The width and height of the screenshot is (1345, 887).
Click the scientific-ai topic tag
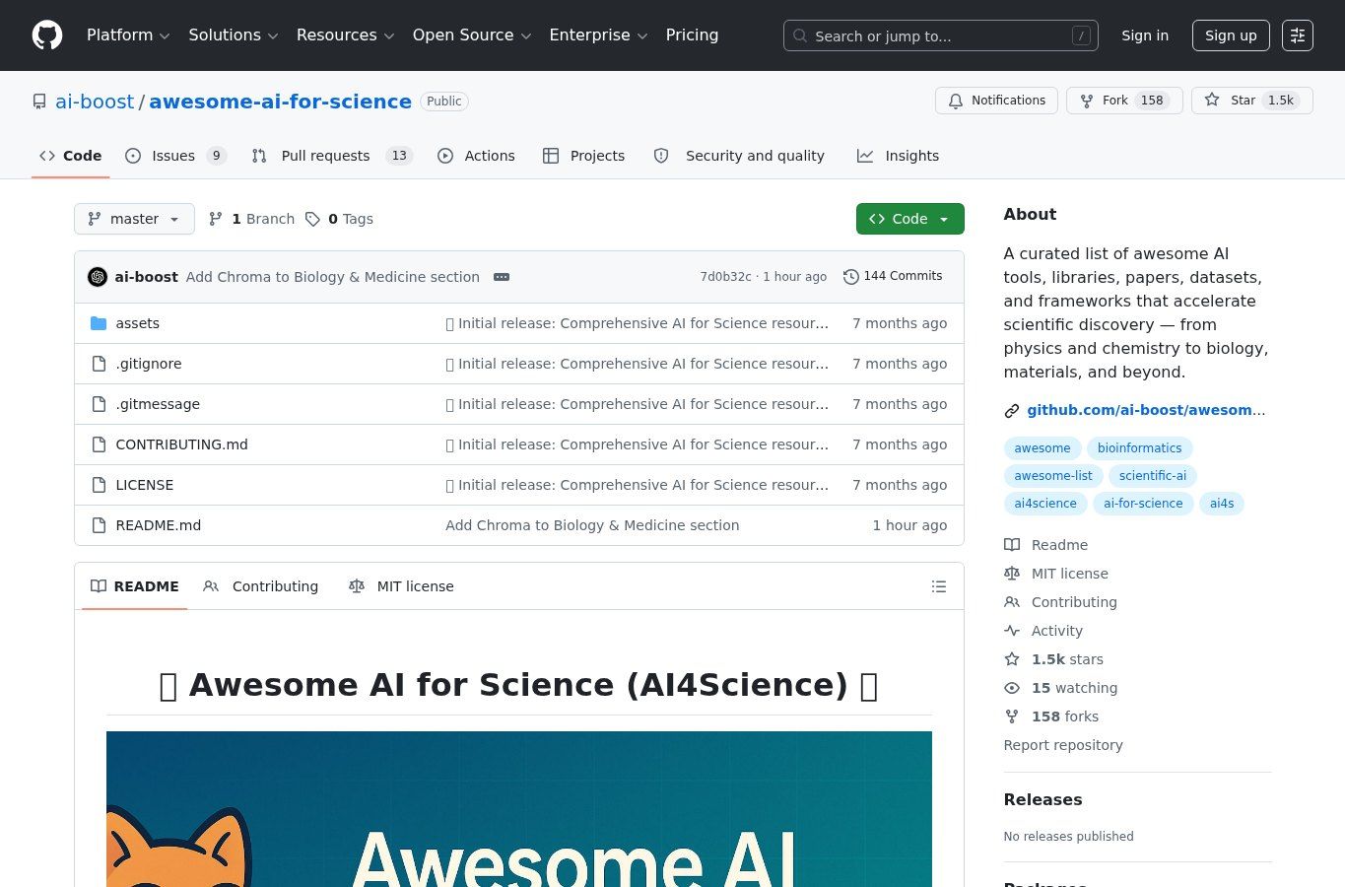point(1153,476)
